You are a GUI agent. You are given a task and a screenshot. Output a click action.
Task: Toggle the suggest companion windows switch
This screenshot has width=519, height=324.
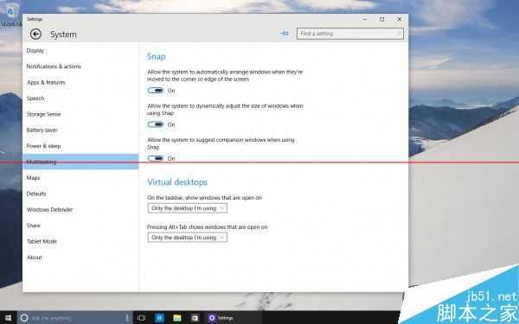[x=156, y=158]
